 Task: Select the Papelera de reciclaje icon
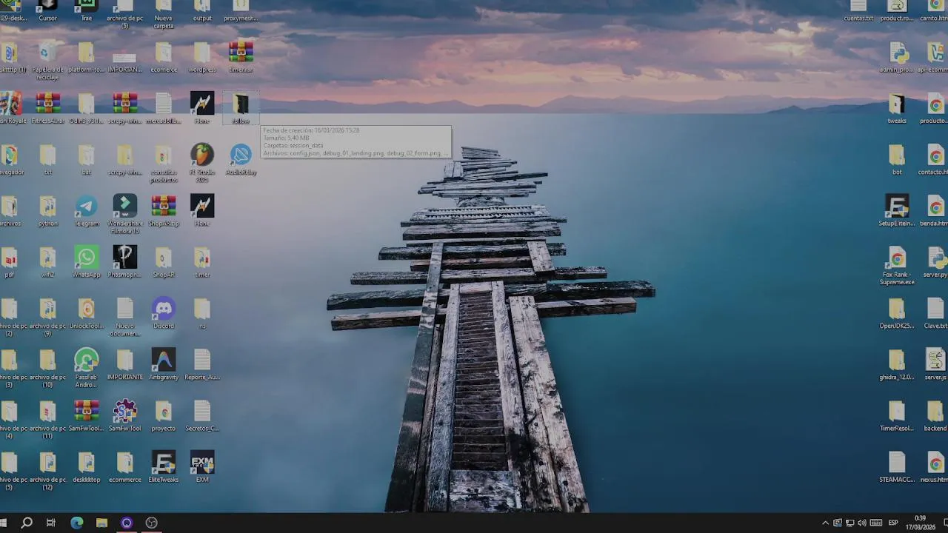(x=47, y=61)
